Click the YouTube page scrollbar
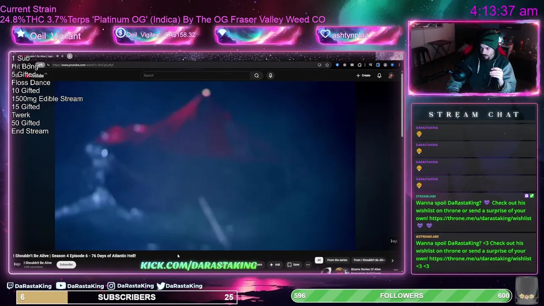 pyautogui.click(x=402, y=106)
